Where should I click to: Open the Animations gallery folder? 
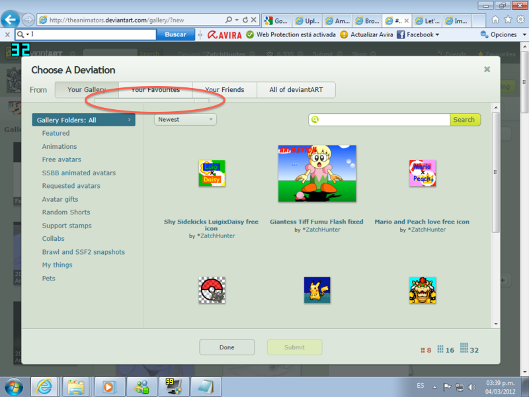click(x=60, y=146)
